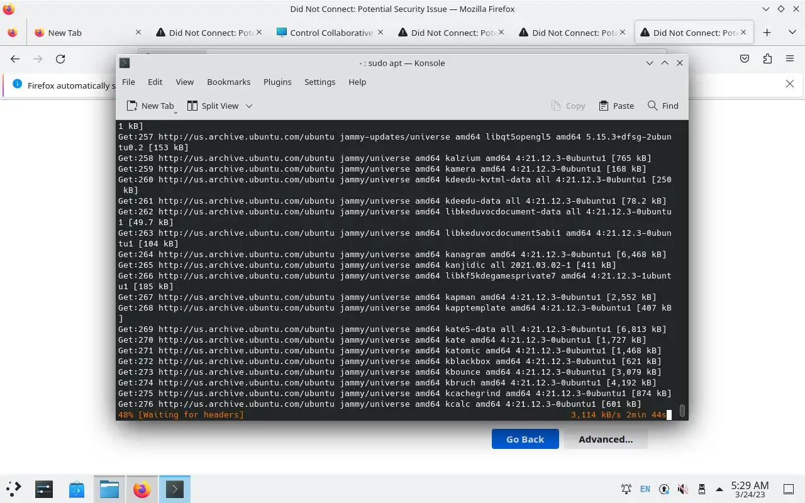Switch to the Control Collaborative tab
The width and height of the screenshot is (805, 503).
pyautogui.click(x=331, y=33)
